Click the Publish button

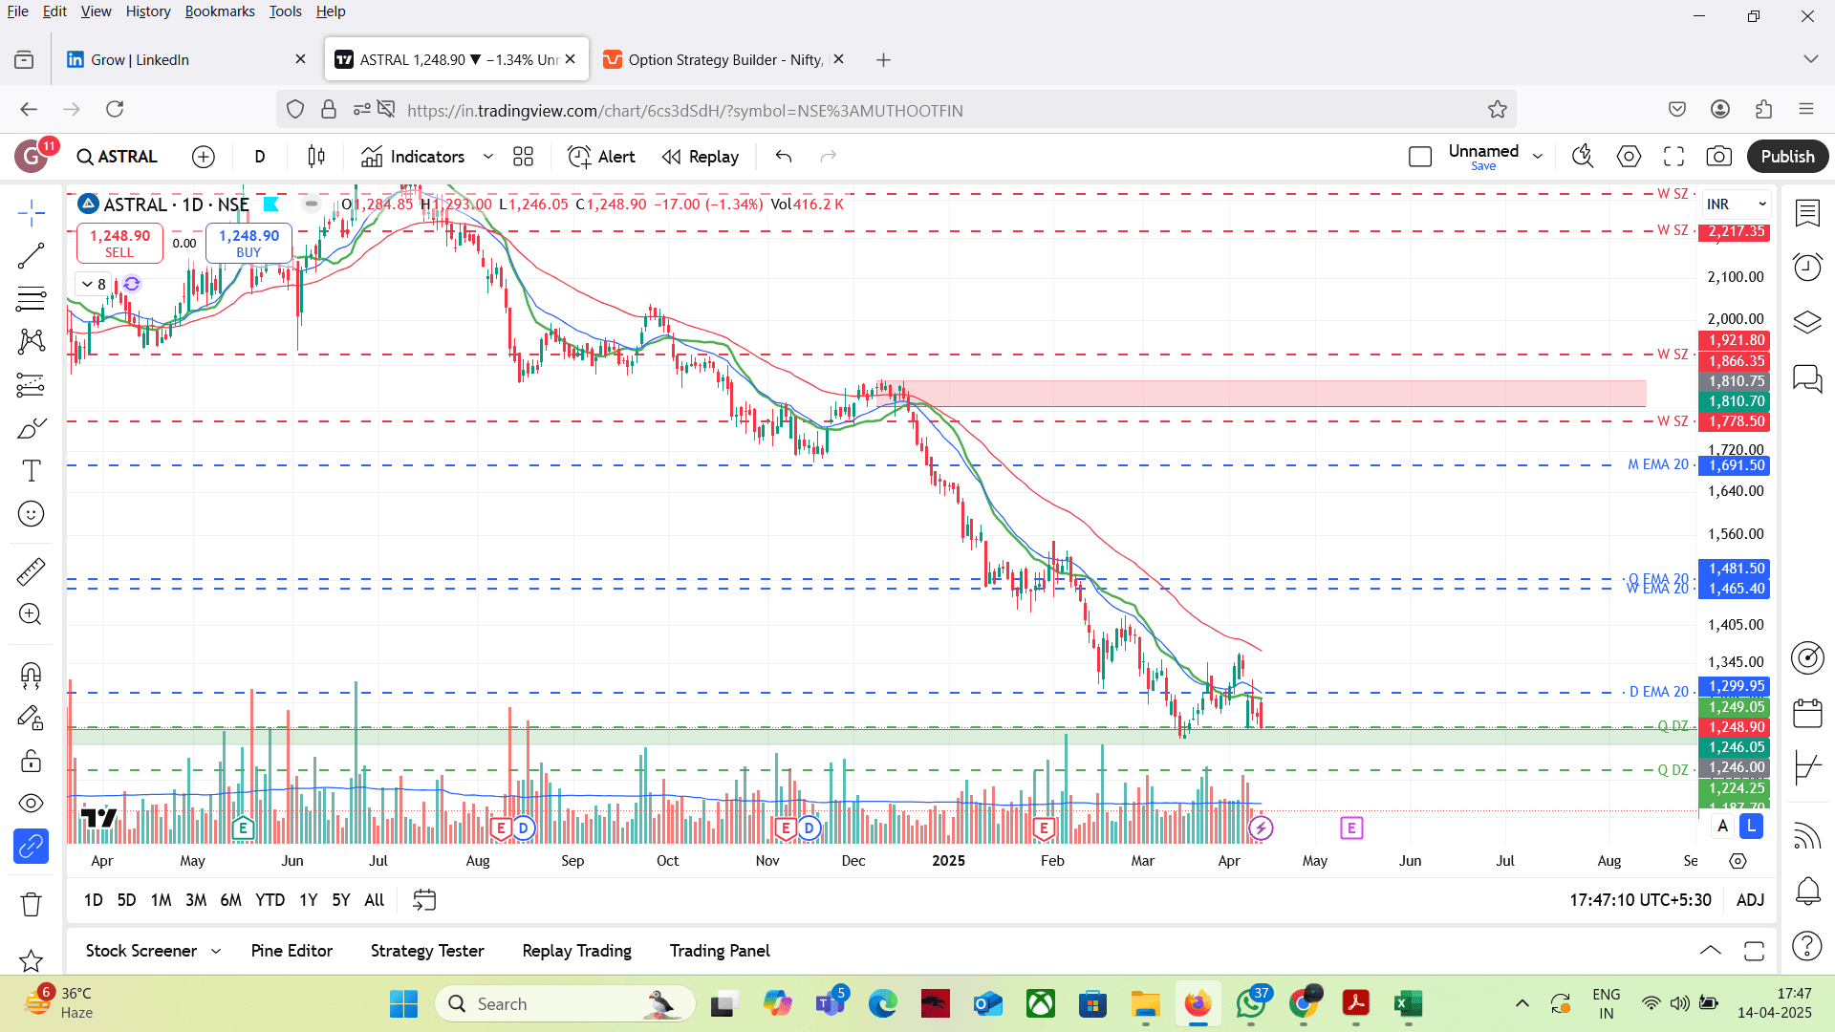1787,157
